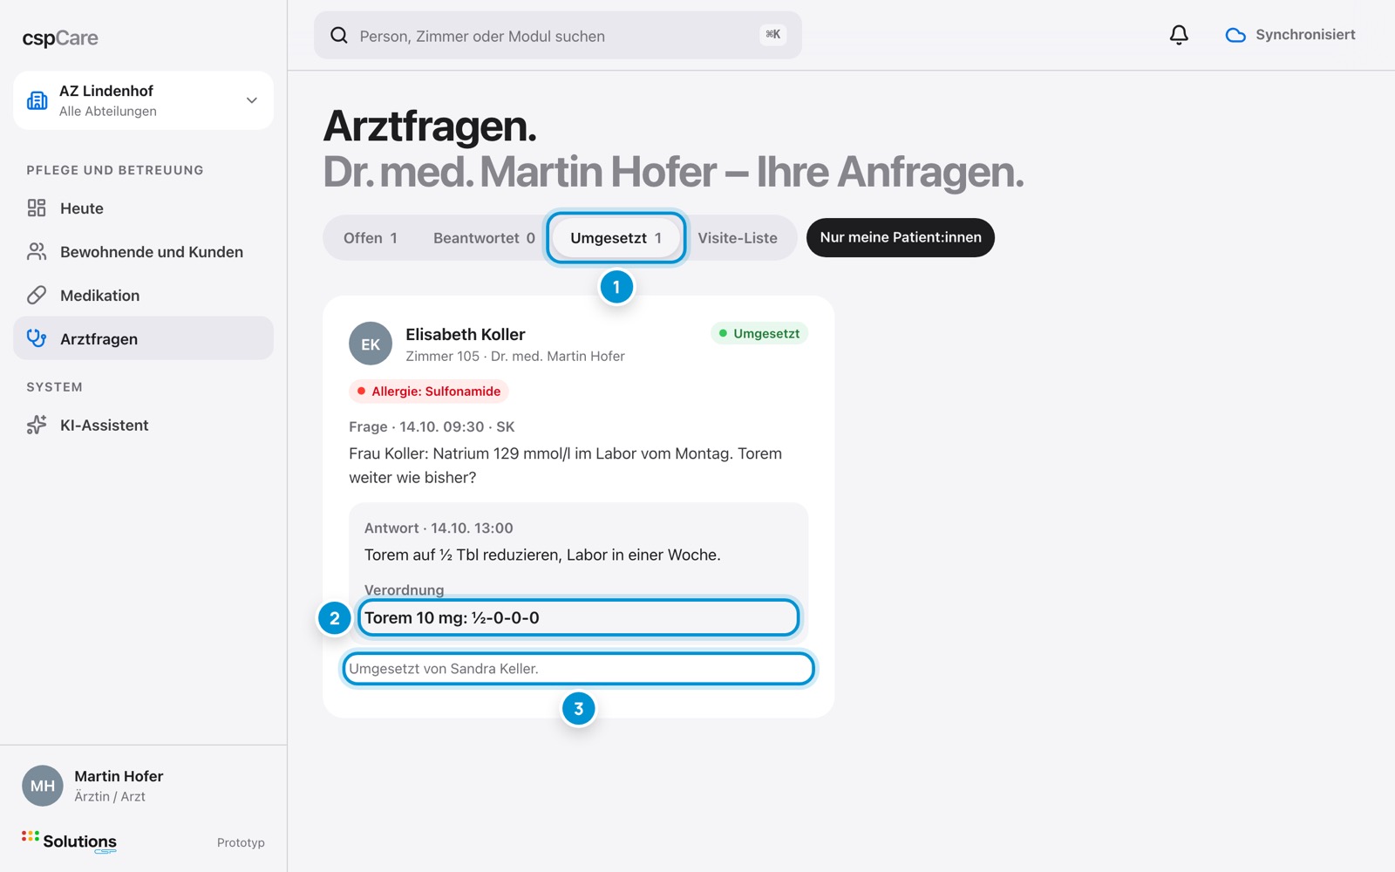Open the Medikation module
The image size is (1395, 872).
tap(143, 295)
